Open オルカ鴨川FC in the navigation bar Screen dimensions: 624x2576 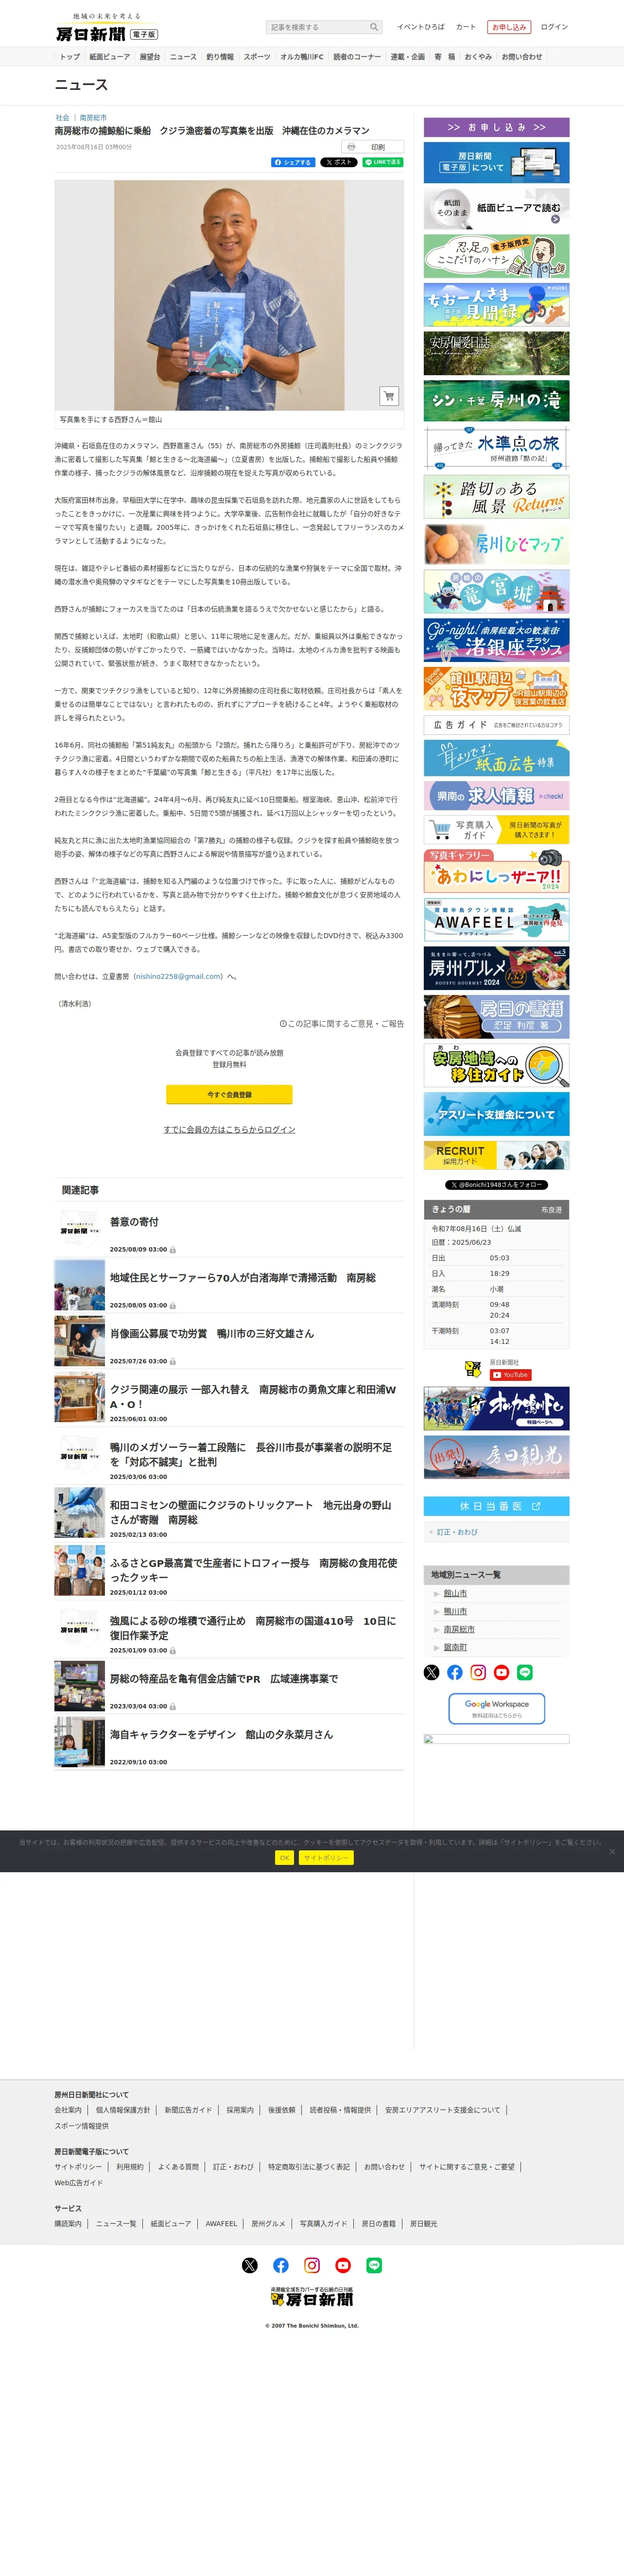point(302,57)
